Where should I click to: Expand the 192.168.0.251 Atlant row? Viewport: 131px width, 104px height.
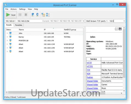7,52
